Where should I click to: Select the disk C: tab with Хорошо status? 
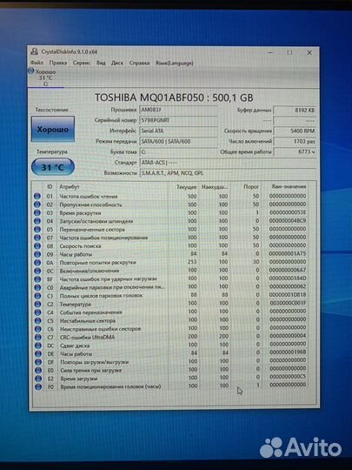coord(45,77)
